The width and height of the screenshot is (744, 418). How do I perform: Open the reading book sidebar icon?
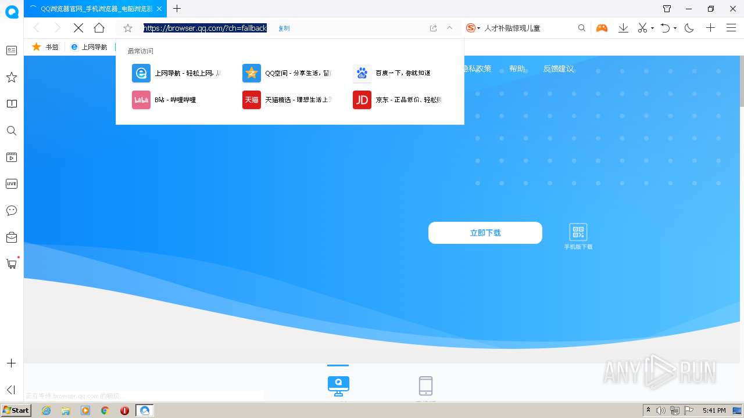click(12, 104)
